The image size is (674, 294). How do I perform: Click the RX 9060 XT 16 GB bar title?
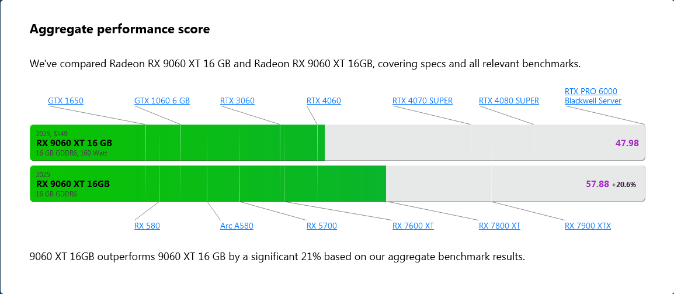click(74, 143)
